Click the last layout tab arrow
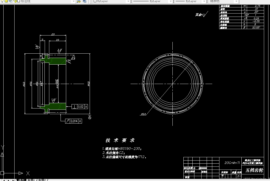 click(x=13, y=180)
